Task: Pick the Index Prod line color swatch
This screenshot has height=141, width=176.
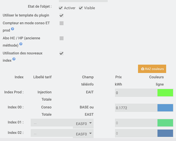Action: 165,93
